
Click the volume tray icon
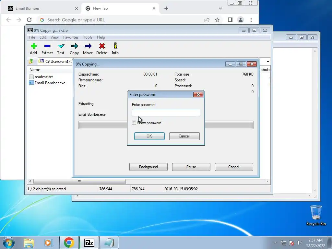coord(299,243)
